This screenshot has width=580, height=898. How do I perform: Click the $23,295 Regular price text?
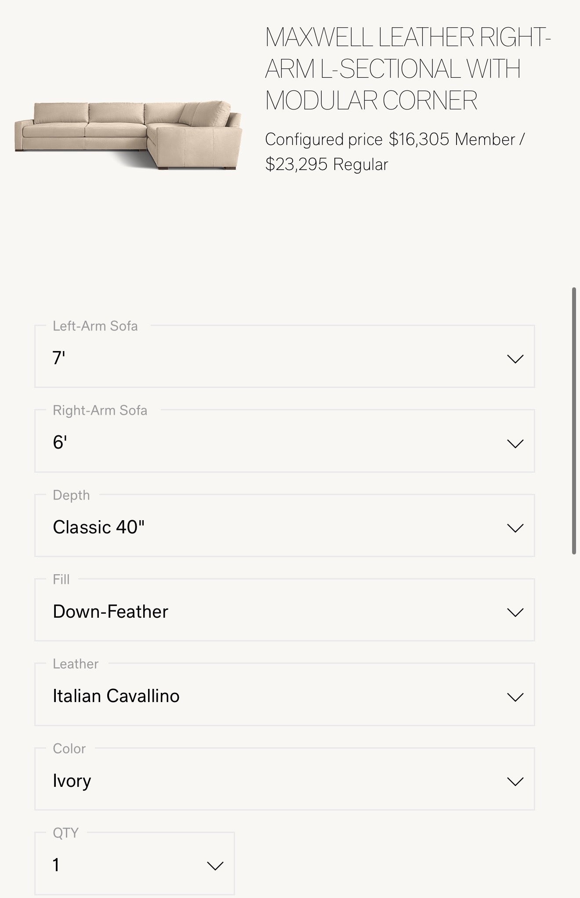326,164
